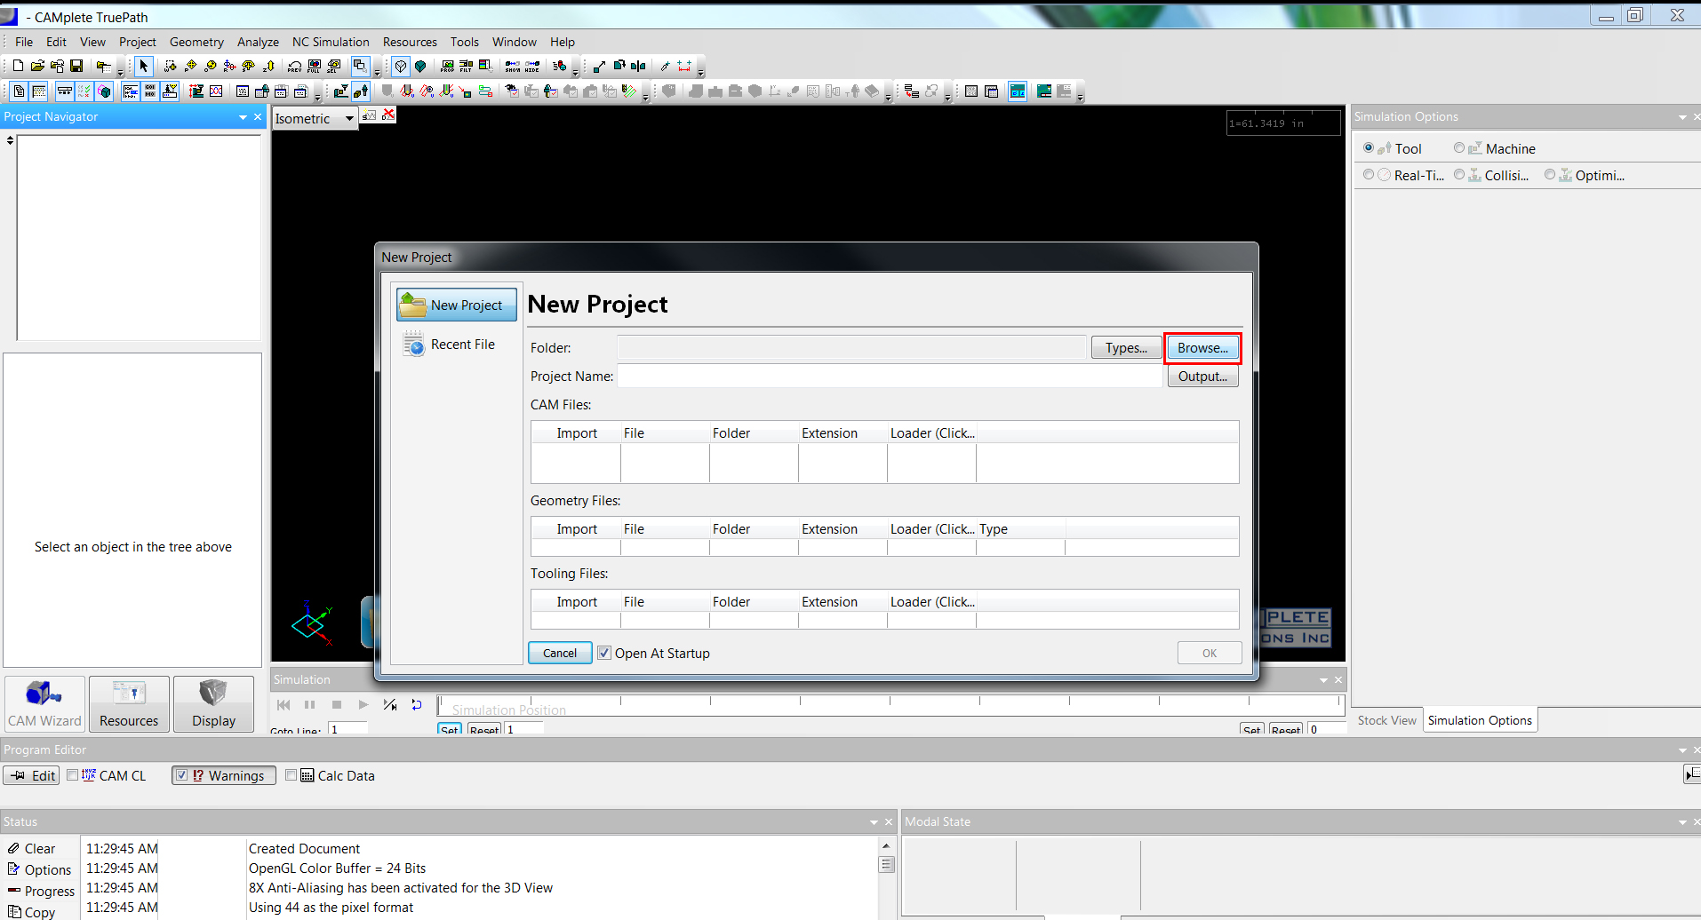Click the mirror geometry toolbar icon
This screenshot has width=1701, height=920.
point(638,67)
